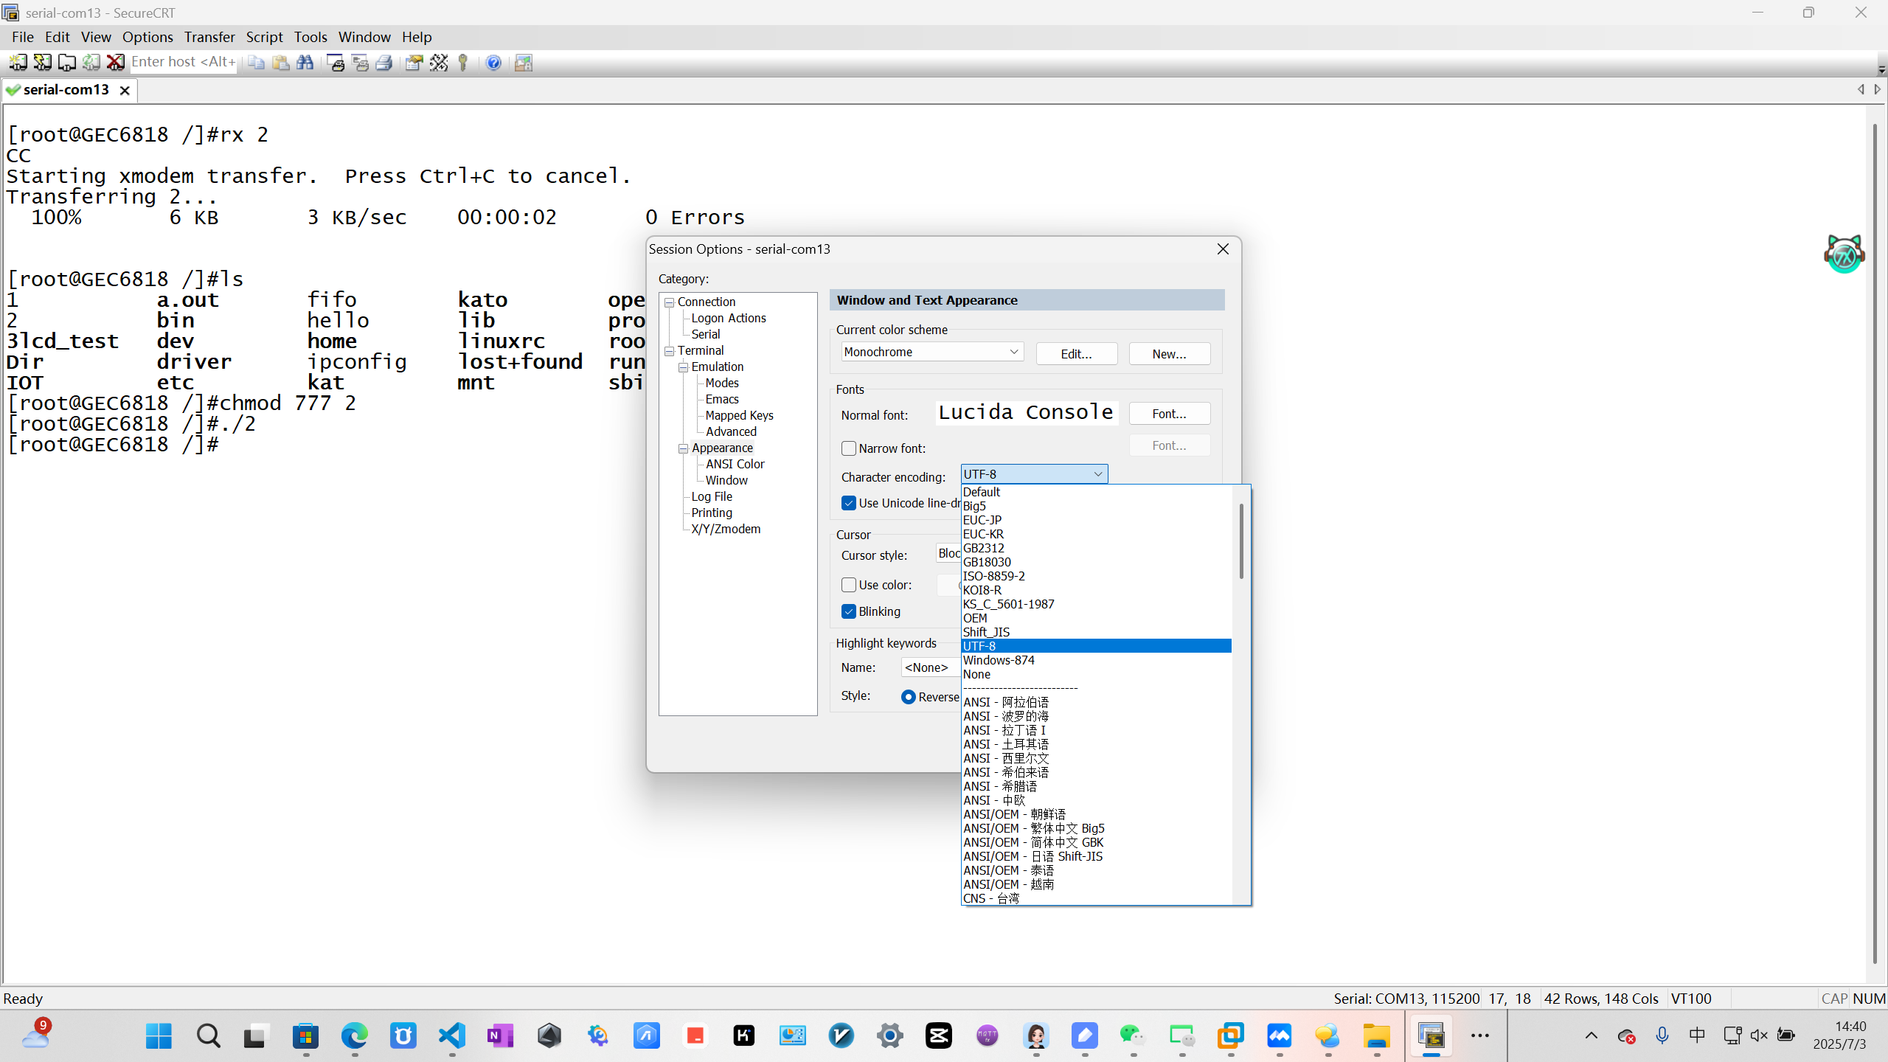Uncheck the Blinking cursor checkbox
This screenshot has height=1062, width=1888.
tap(849, 611)
